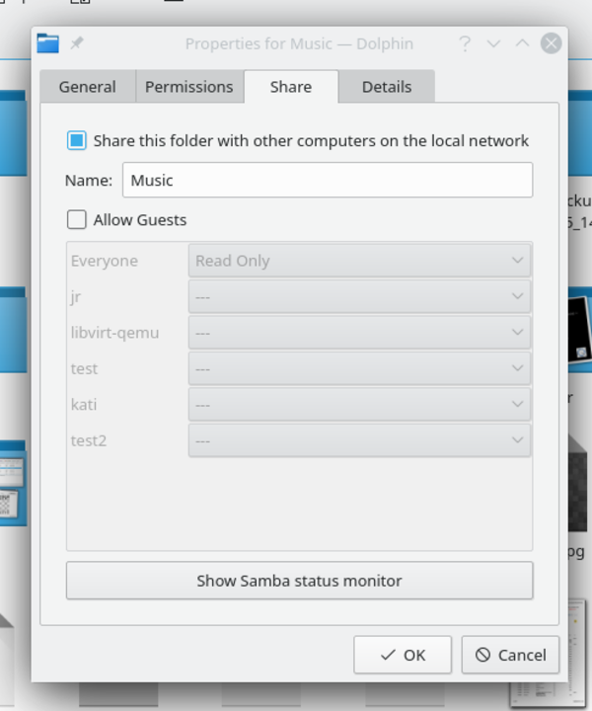The height and width of the screenshot is (711, 592).
Task: Click the upward chevron maximize icon
Action: click(523, 43)
